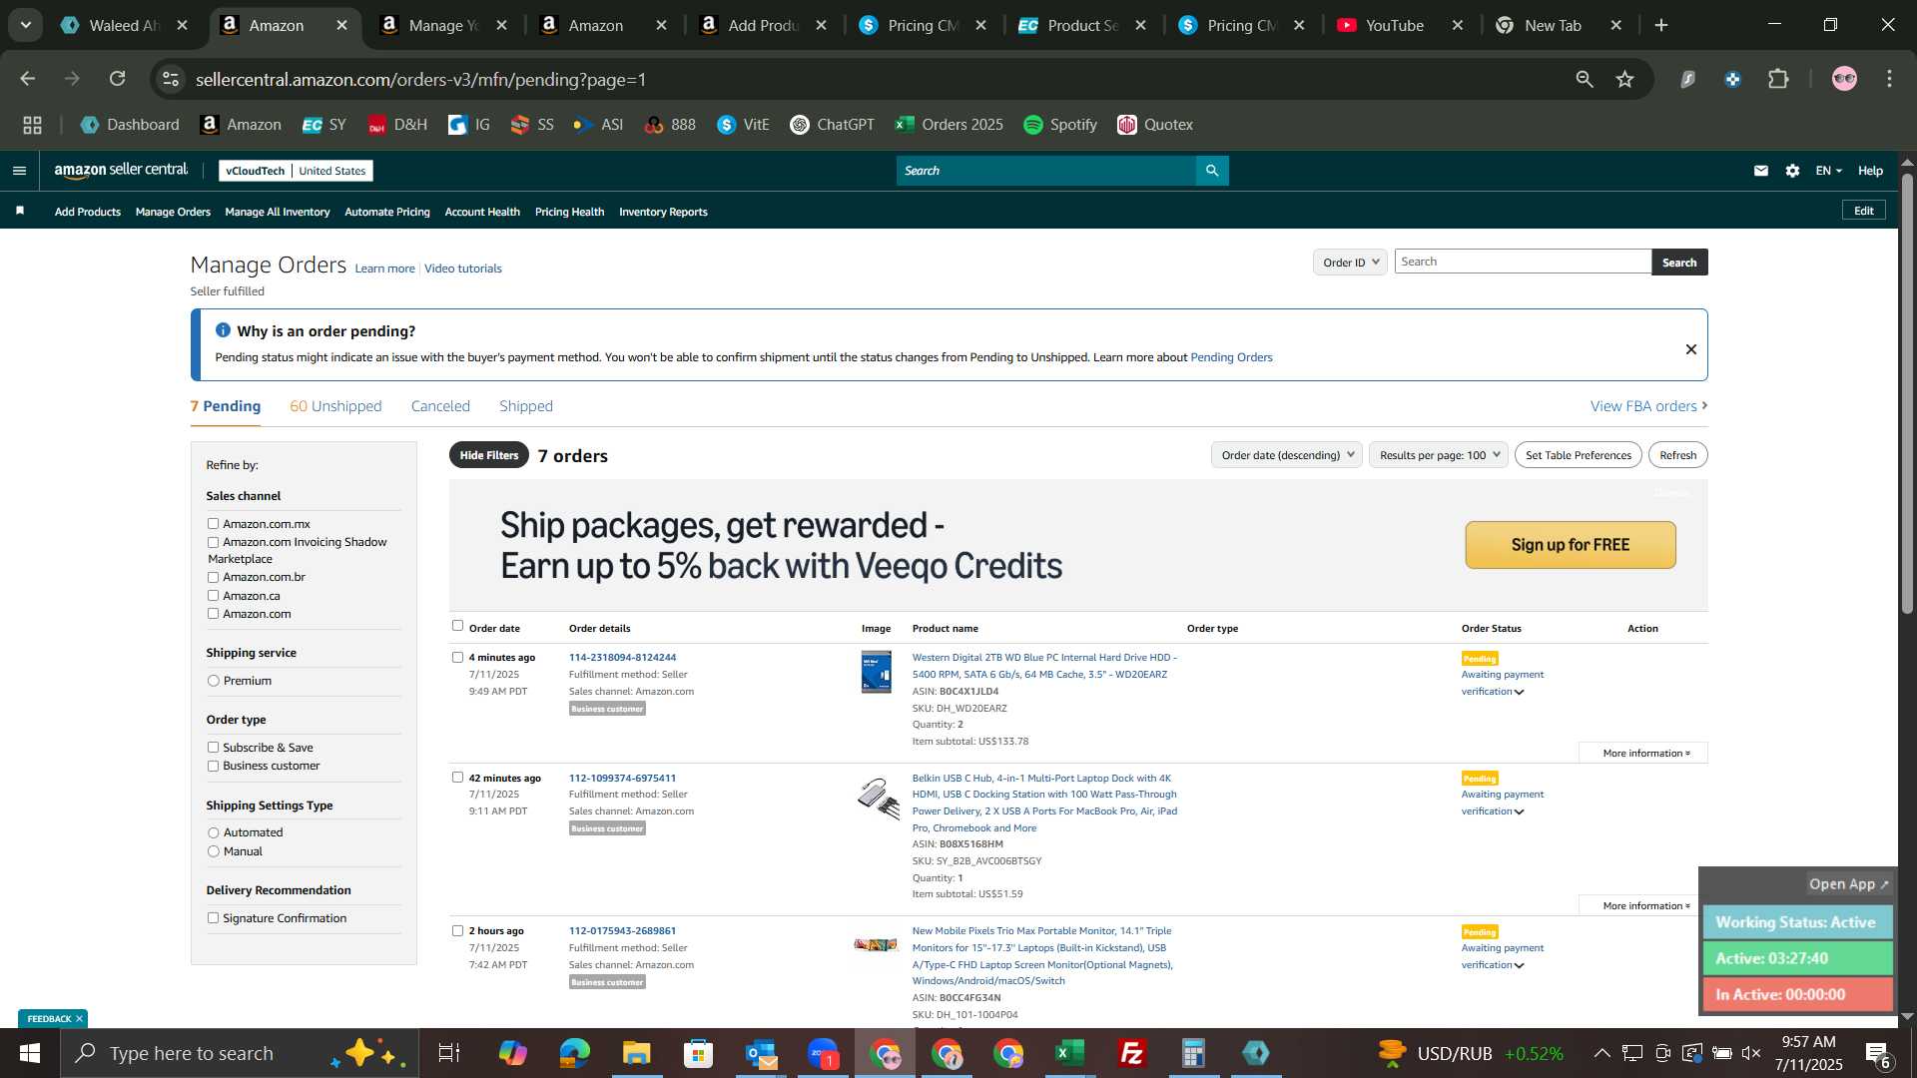Bookmark this page with the star icon
1917x1078 pixels.
tap(1625, 79)
